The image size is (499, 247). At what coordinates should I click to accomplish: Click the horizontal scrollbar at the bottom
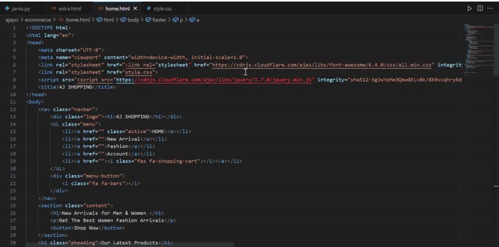point(131,245)
